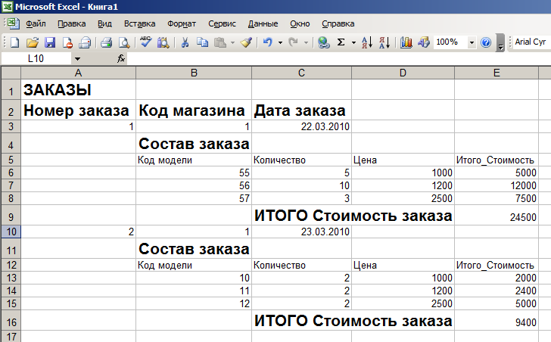Screen dimensions: 551x342
Task: Select the Format Painter brush
Action: (246, 42)
